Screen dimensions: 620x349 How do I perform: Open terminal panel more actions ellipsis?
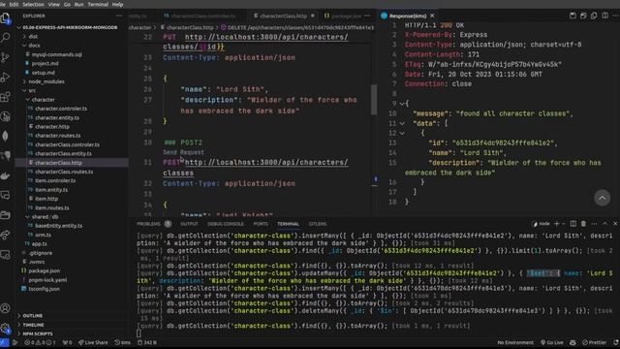tap(594, 224)
